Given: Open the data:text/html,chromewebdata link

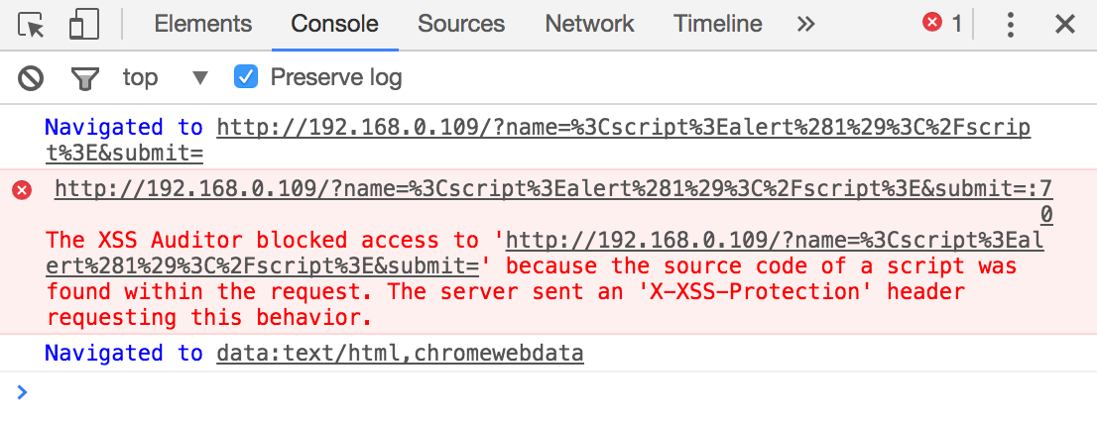Looking at the screenshot, I should [x=400, y=354].
